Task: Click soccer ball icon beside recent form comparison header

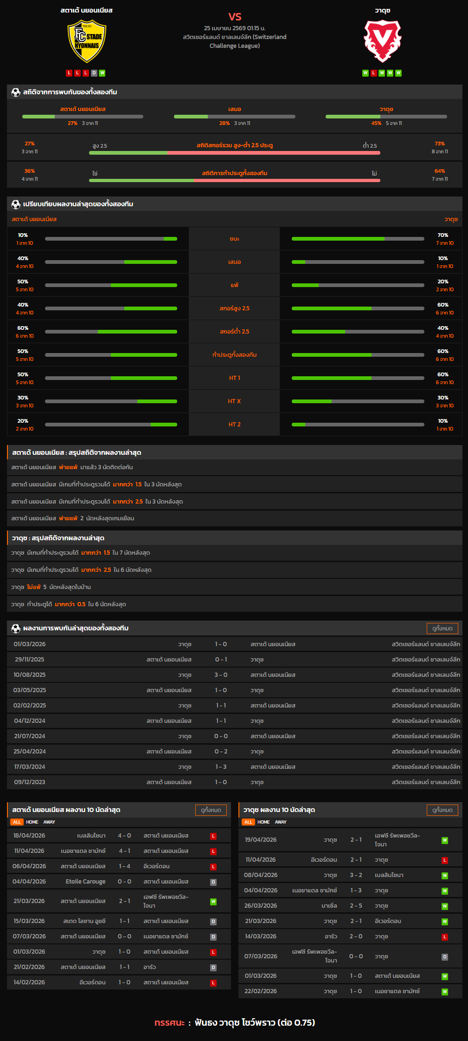Action: [x=16, y=204]
